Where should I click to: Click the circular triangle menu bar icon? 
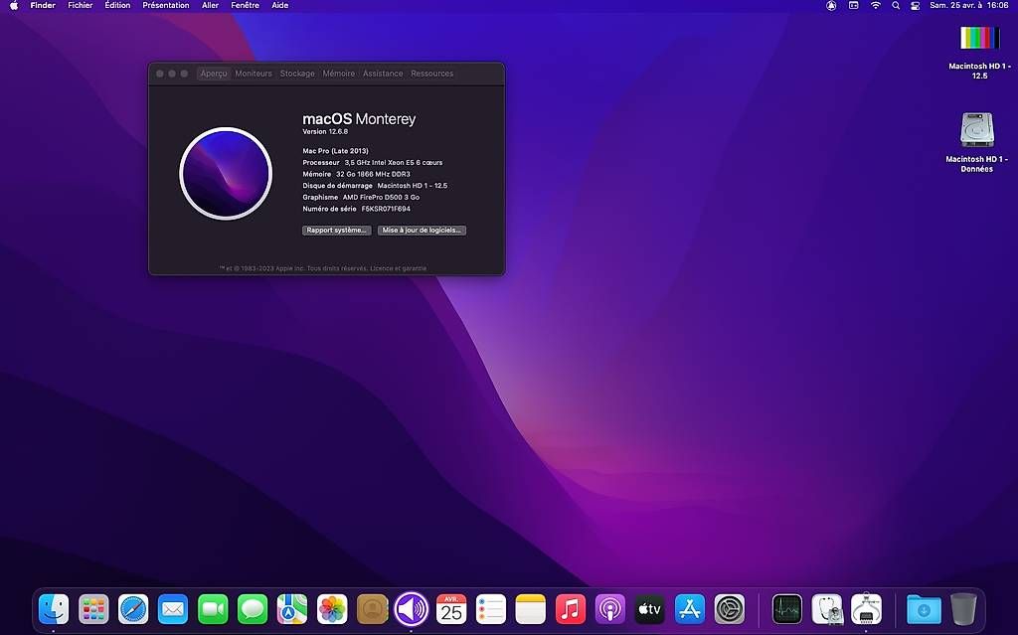click(x=831, y=5)
